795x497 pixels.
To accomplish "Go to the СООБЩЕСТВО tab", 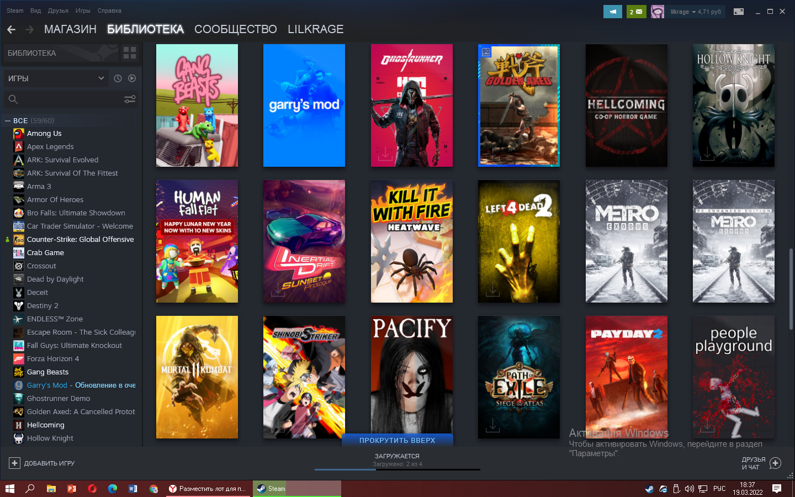I will coord(236,29).
